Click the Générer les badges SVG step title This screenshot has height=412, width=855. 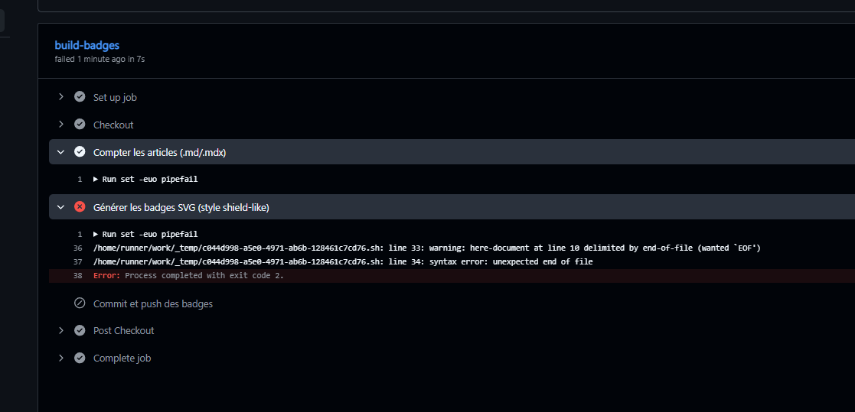pyautogui.click(x=181, y=207)
